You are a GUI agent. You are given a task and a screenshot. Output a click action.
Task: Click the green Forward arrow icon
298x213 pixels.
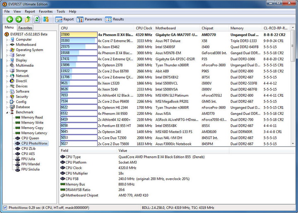point(19,19)
